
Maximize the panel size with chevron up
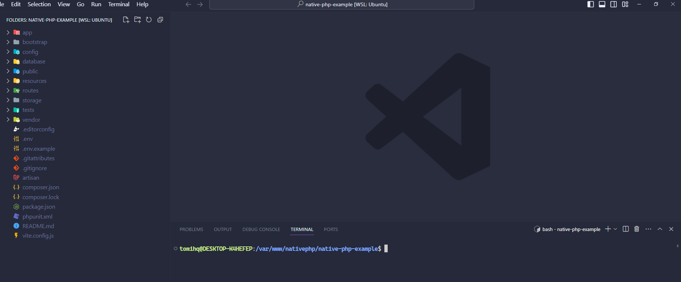(x=660, y=229)
